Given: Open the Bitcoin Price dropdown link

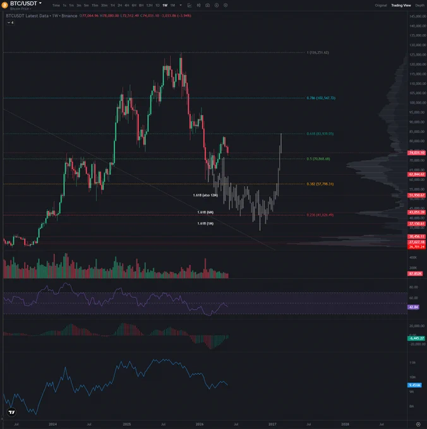Looking at the screenshot, I should point(21,9).
